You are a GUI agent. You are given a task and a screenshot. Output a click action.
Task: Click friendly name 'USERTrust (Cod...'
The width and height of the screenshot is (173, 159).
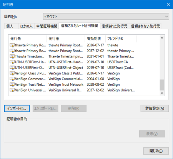click(120, 68)
